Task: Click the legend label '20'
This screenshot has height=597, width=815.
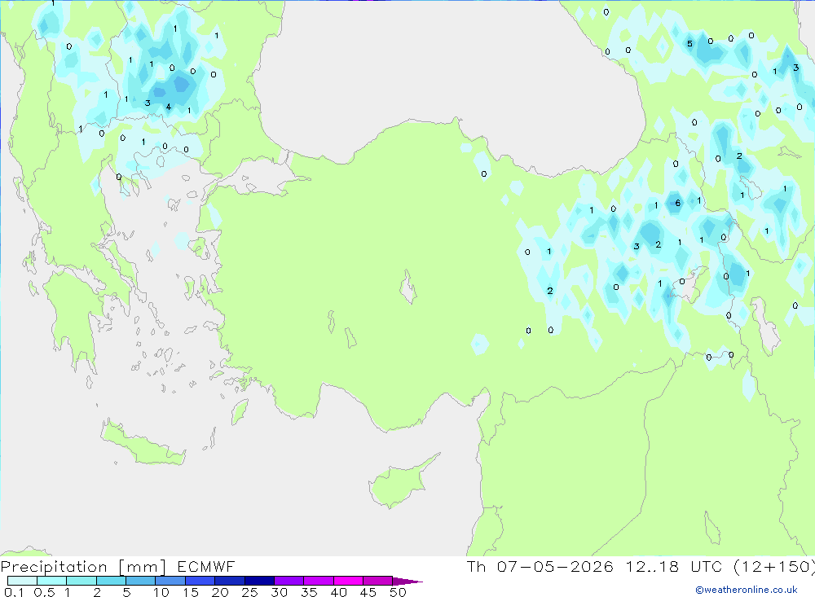Action: 220,592
